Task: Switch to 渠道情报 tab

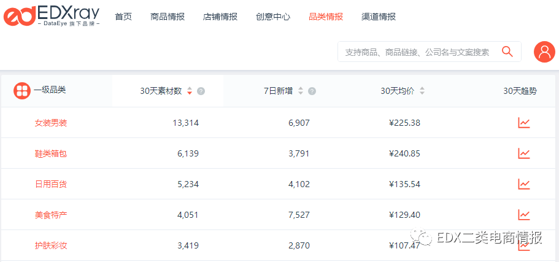Action: coord(379,17)
